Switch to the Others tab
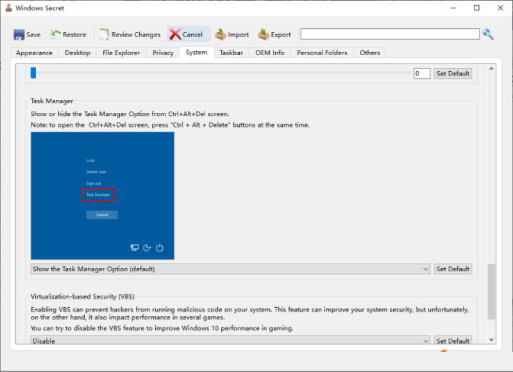This screenshot has width=513, height=372. pyautogui.click(x=370, y=53)
